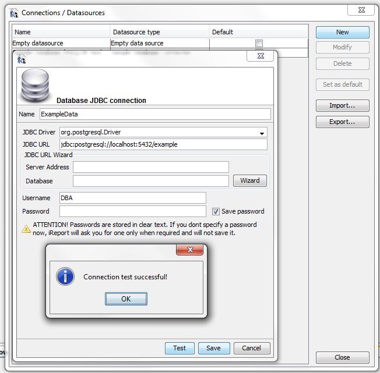The width and height of the screenshot is (380, 373).
Task: Click the Test connection button
Action: point(180,348)
